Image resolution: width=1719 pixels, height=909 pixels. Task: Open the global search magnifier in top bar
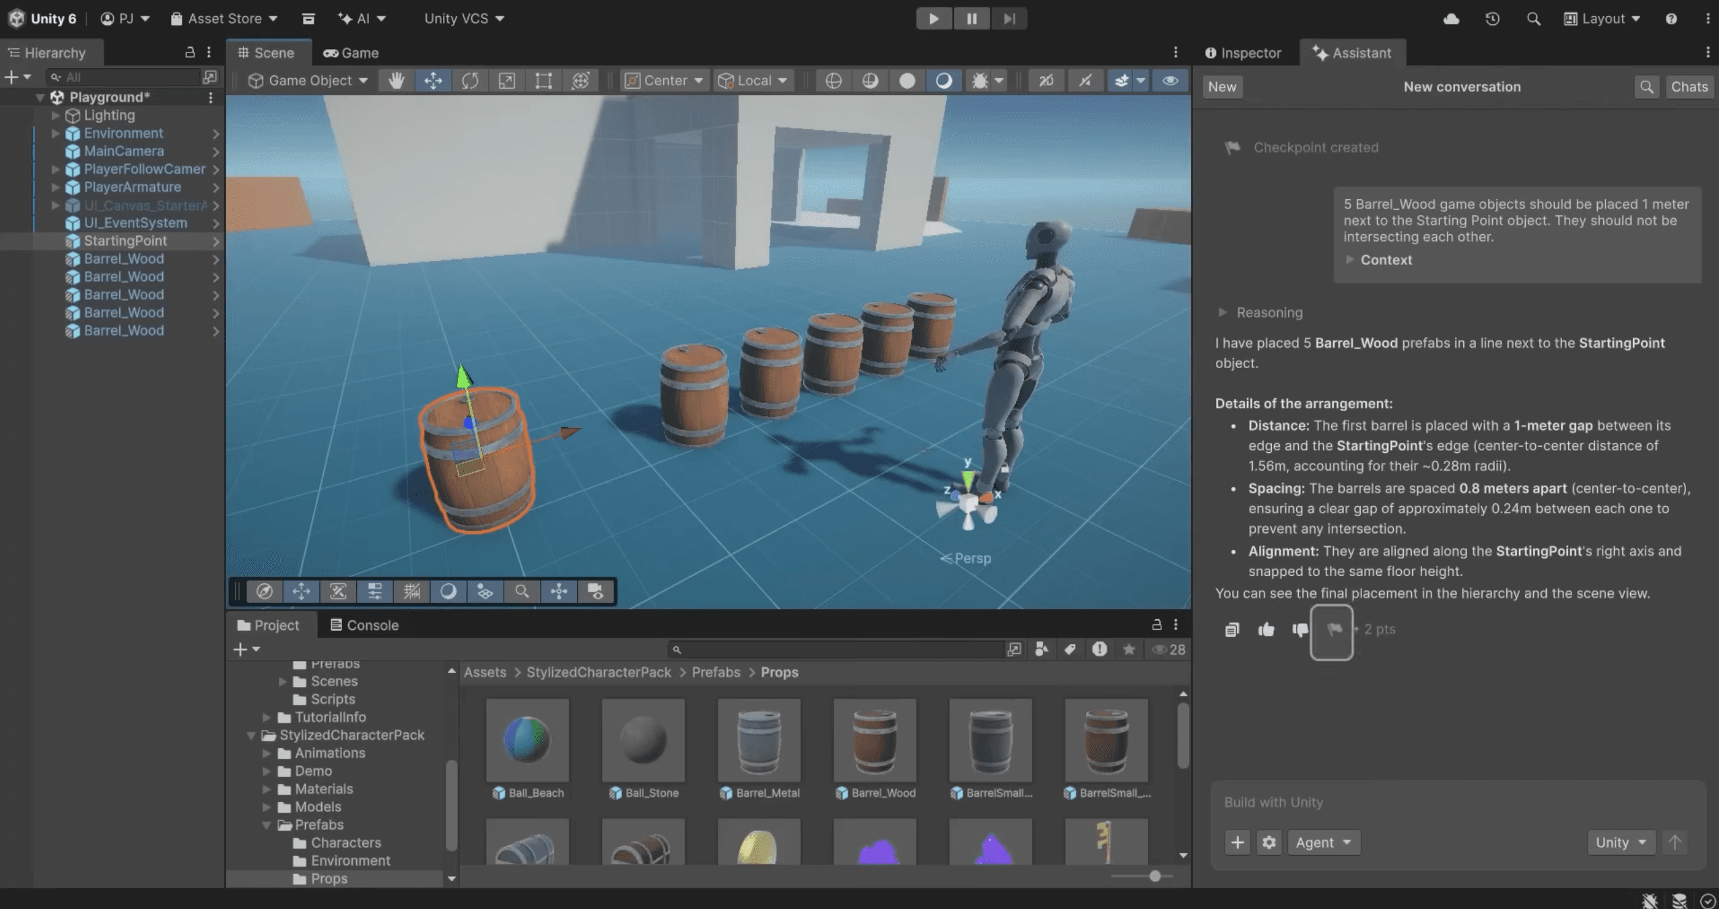(x=1533, y=19)
